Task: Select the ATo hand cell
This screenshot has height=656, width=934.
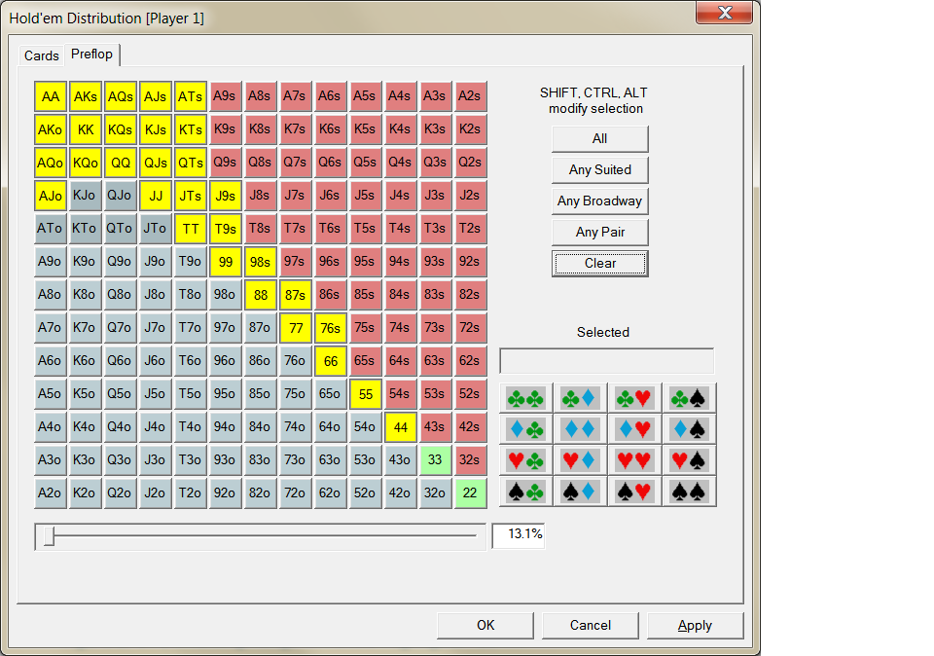Action: pyautogui.click(x=50, y=229)
